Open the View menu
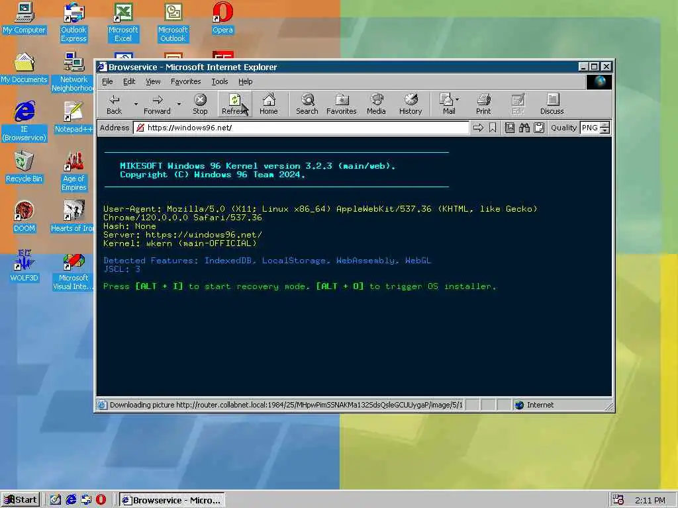 (153, 81)
